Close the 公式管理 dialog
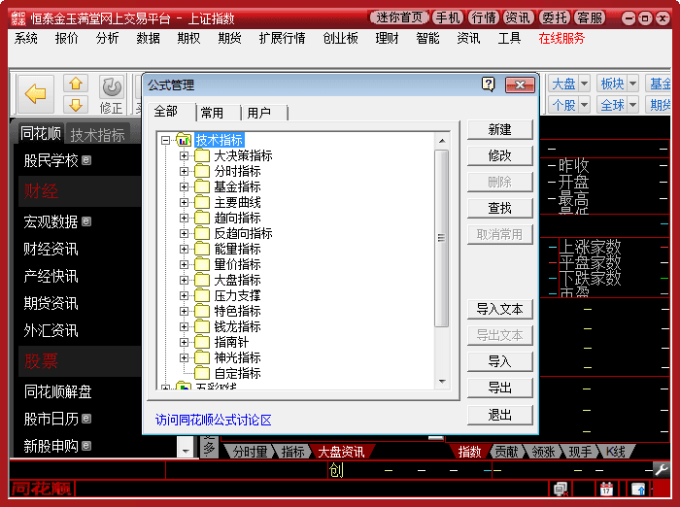 [x=520, y=85]
